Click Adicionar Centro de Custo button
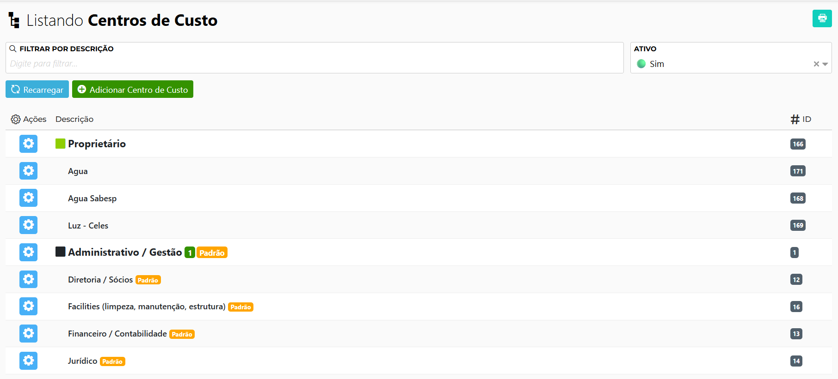838x379 pixels. point(133,90)
